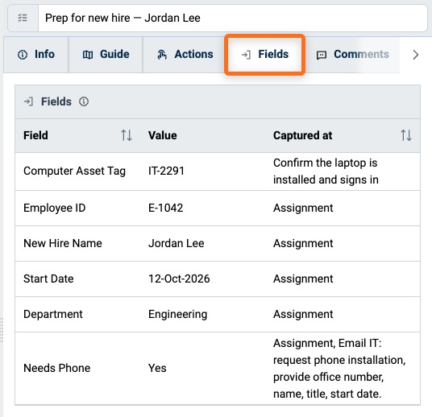Open the Actions tab

coord(185,55)
